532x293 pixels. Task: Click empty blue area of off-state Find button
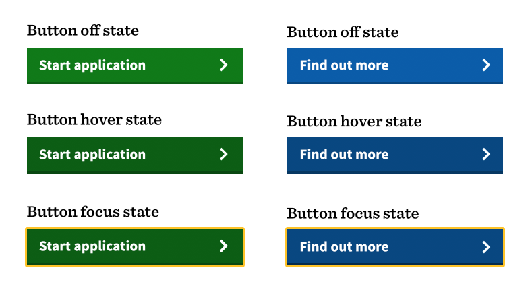pyautogui.click(x=435, y=65)
